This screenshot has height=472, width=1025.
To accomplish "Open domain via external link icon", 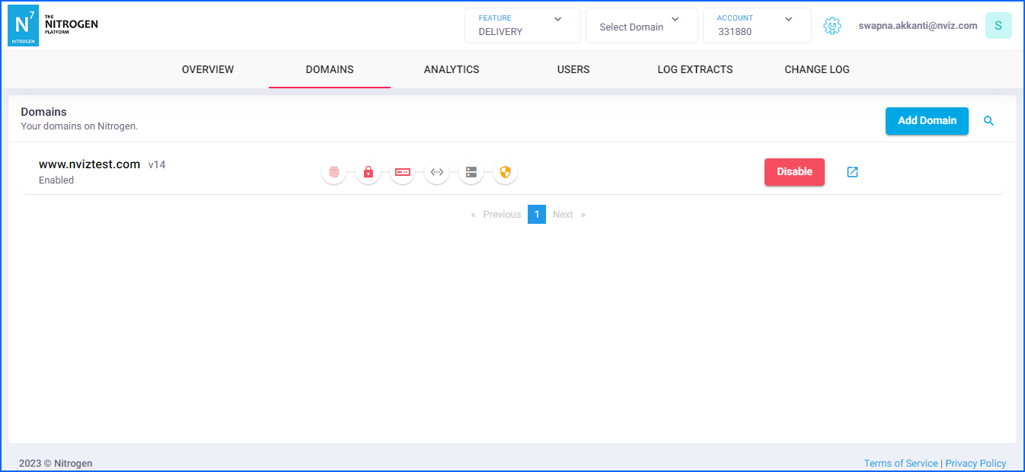I will pos(853,172).
